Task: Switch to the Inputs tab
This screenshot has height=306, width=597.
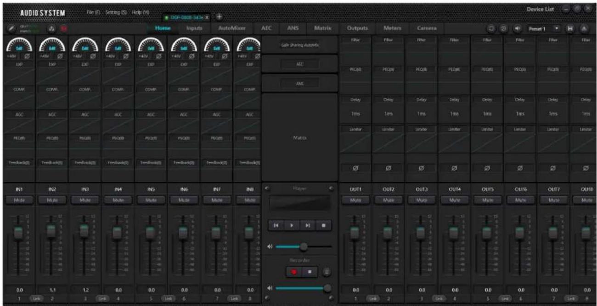Action: (194, 28)
